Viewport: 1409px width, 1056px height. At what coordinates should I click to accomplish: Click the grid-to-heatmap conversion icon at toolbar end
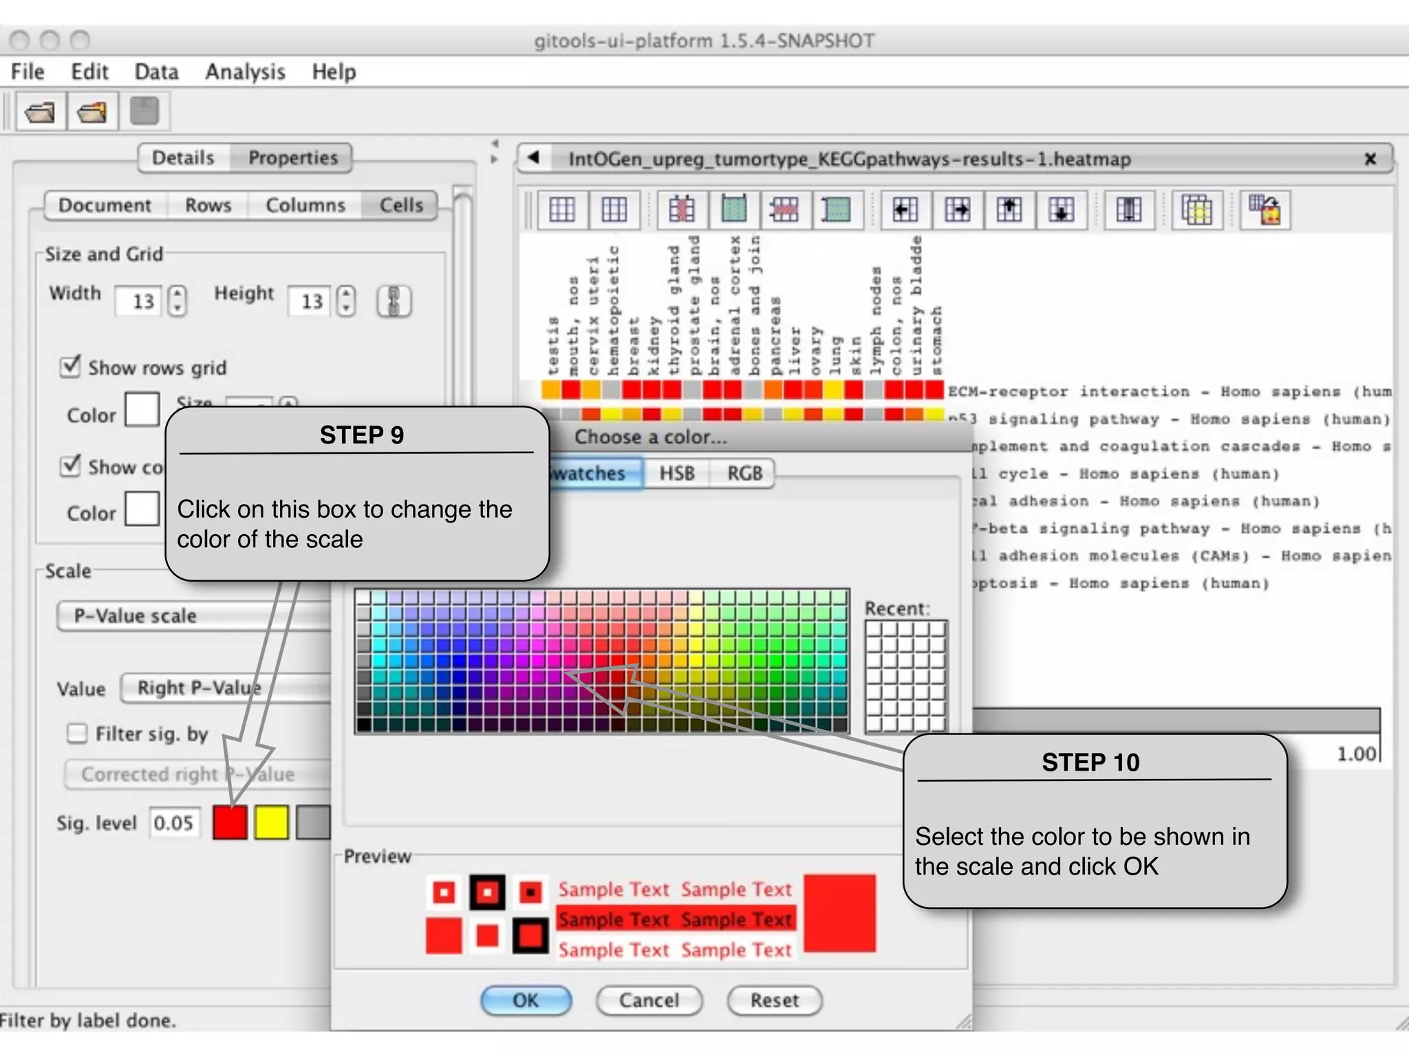click(x=1265, y=210)
